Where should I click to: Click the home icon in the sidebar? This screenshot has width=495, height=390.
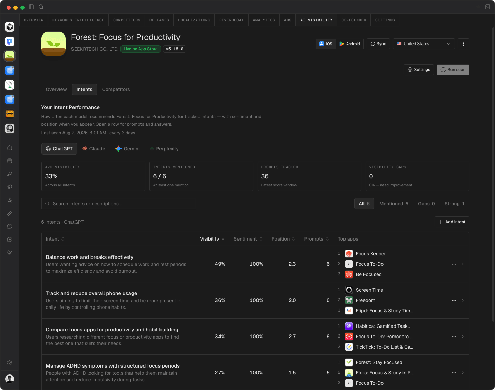10,148
